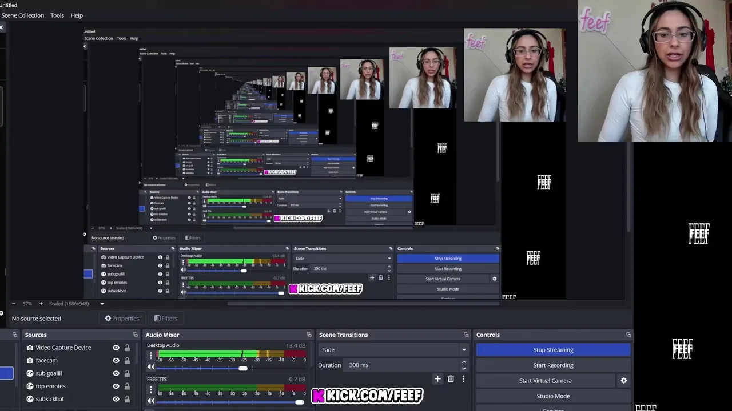732x411 pixels.
Task: Click the top emotes browser globe icon
Action: coord(30,386)
